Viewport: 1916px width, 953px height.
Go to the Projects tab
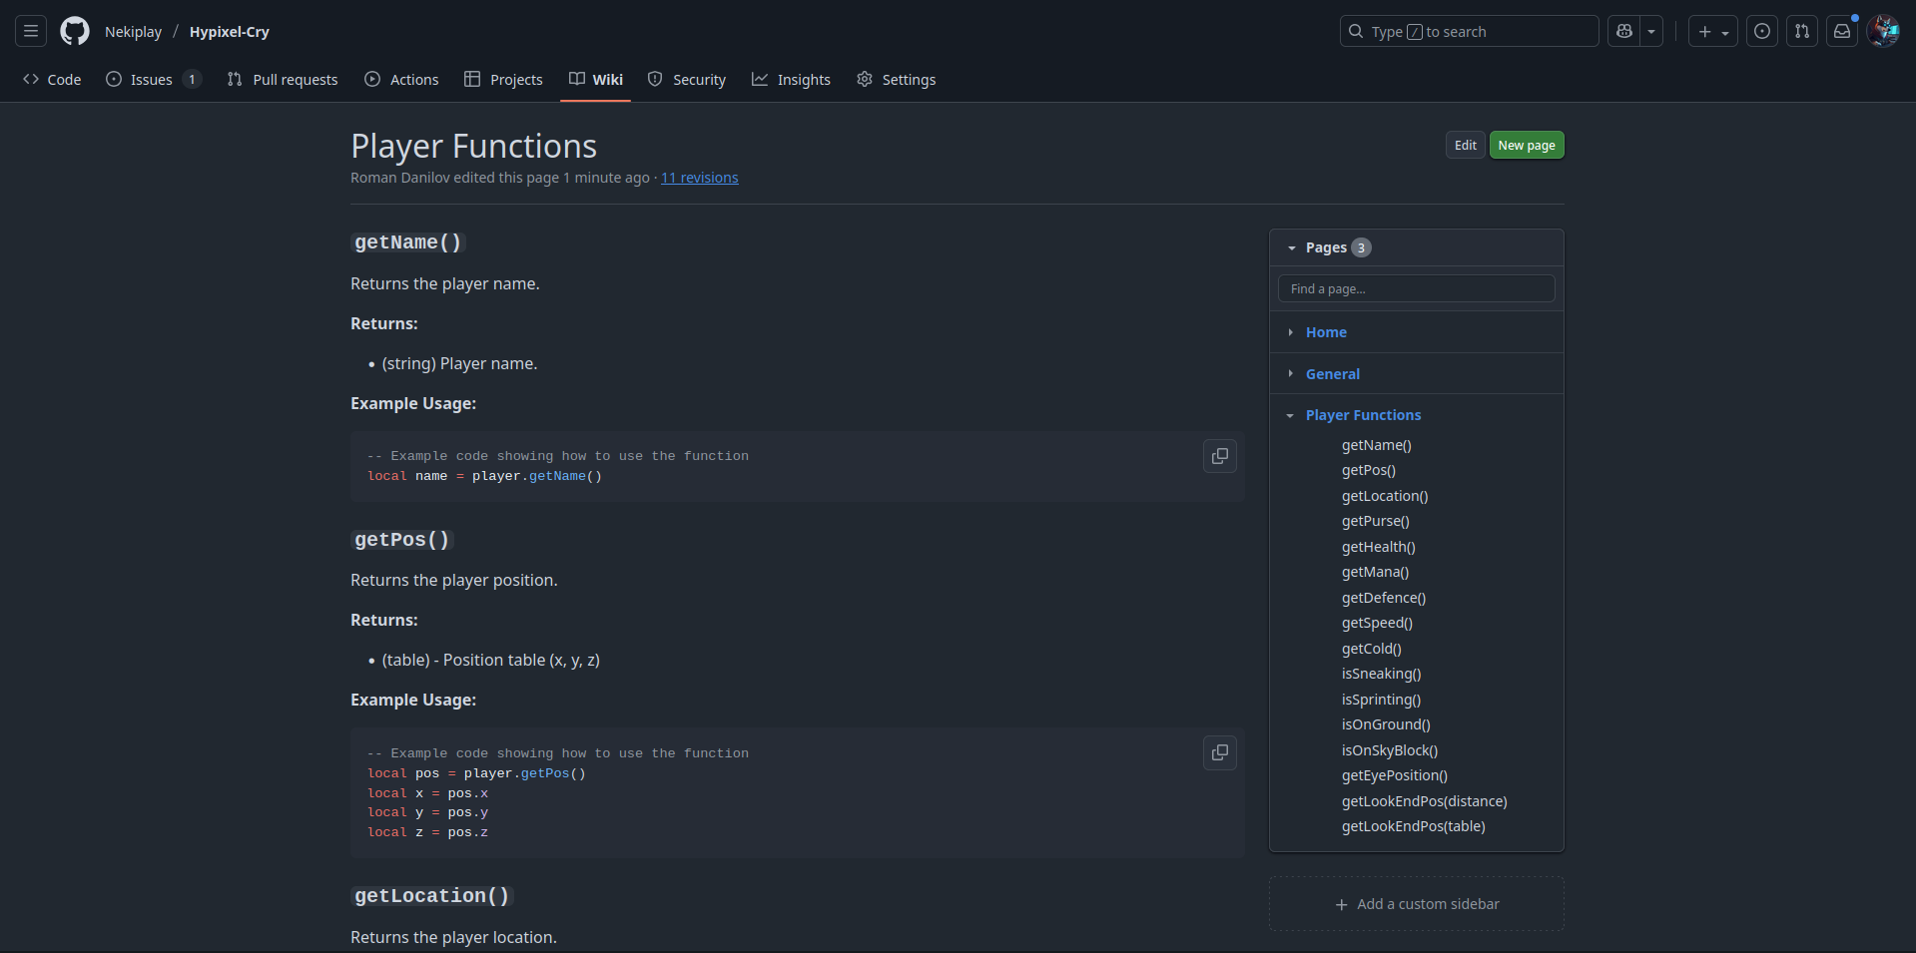tap(503, 79)
